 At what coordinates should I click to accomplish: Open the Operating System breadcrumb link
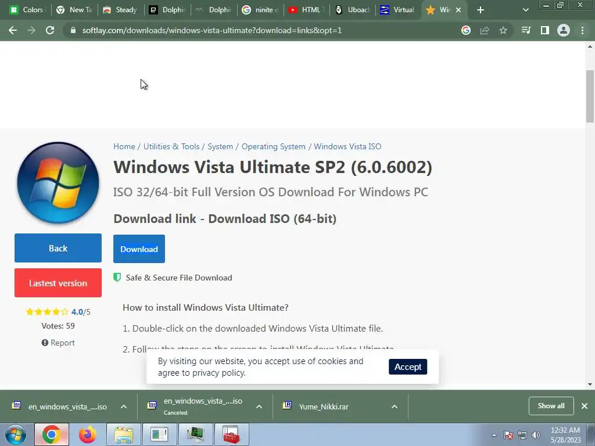click(273, 146)
